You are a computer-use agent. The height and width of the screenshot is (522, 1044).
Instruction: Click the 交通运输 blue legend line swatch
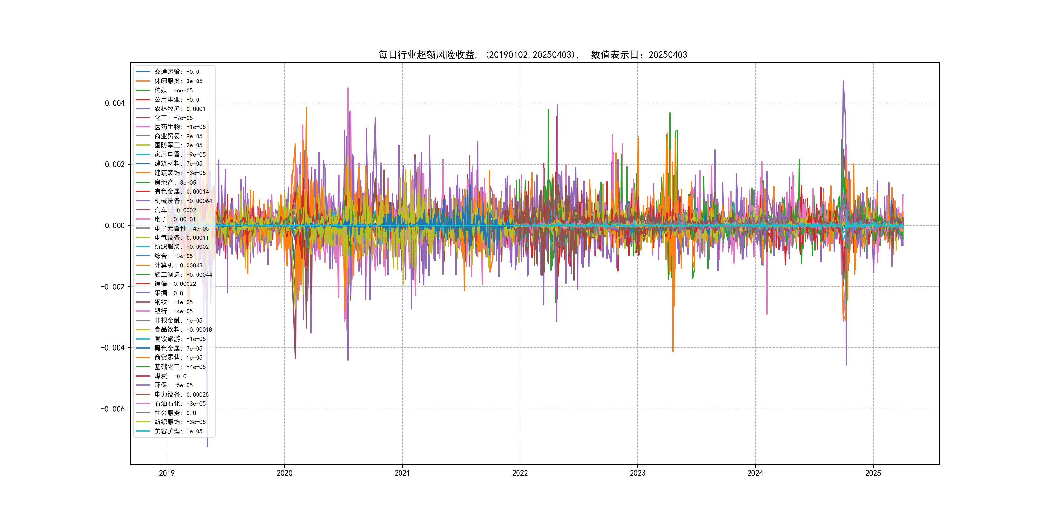coord(143,72)
